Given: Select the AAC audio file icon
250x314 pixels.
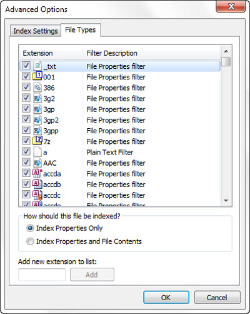Looking at the screenshot, I should coord(37,163).
